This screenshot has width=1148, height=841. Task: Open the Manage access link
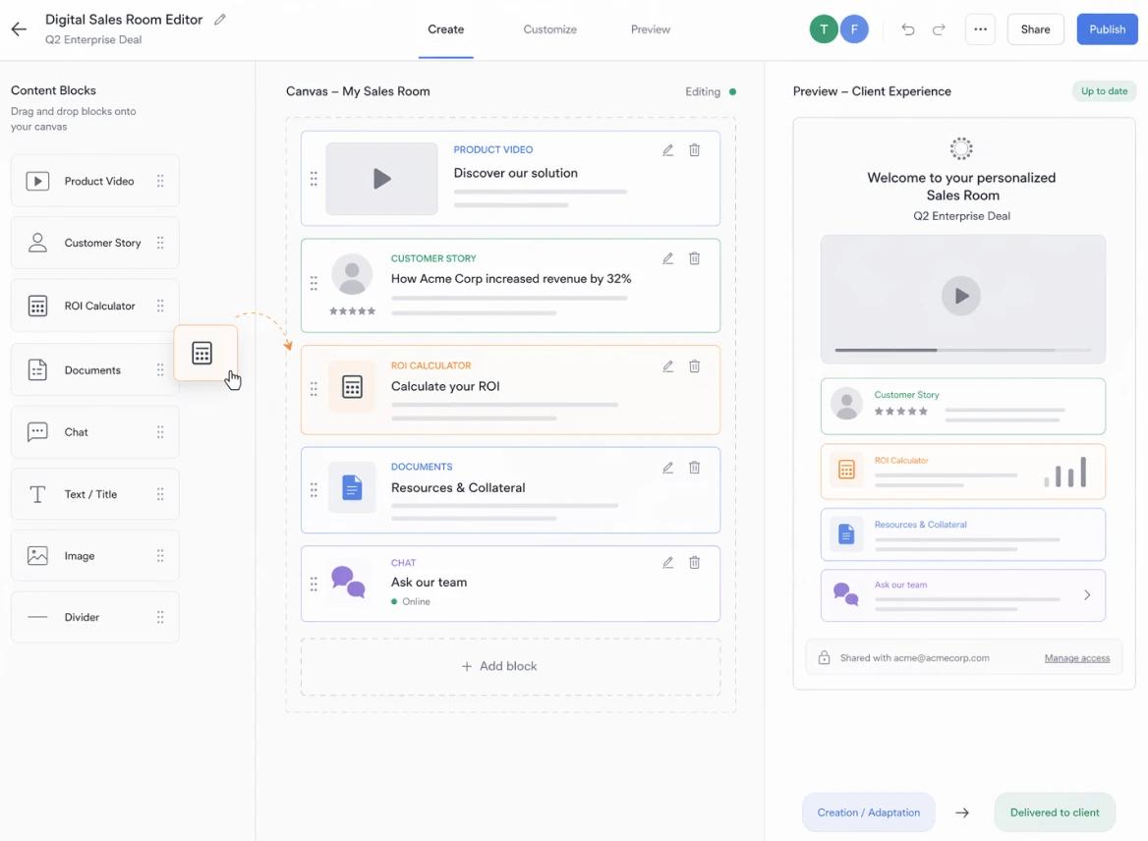pos(1077,658)
